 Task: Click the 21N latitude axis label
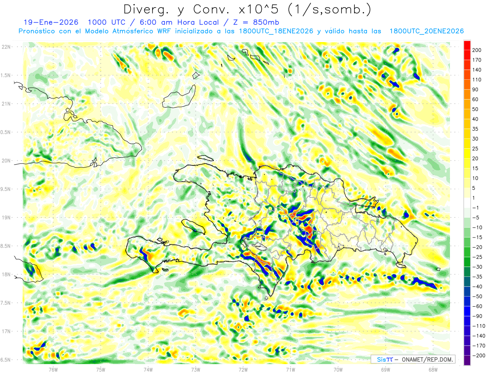[x=6, y=104]
